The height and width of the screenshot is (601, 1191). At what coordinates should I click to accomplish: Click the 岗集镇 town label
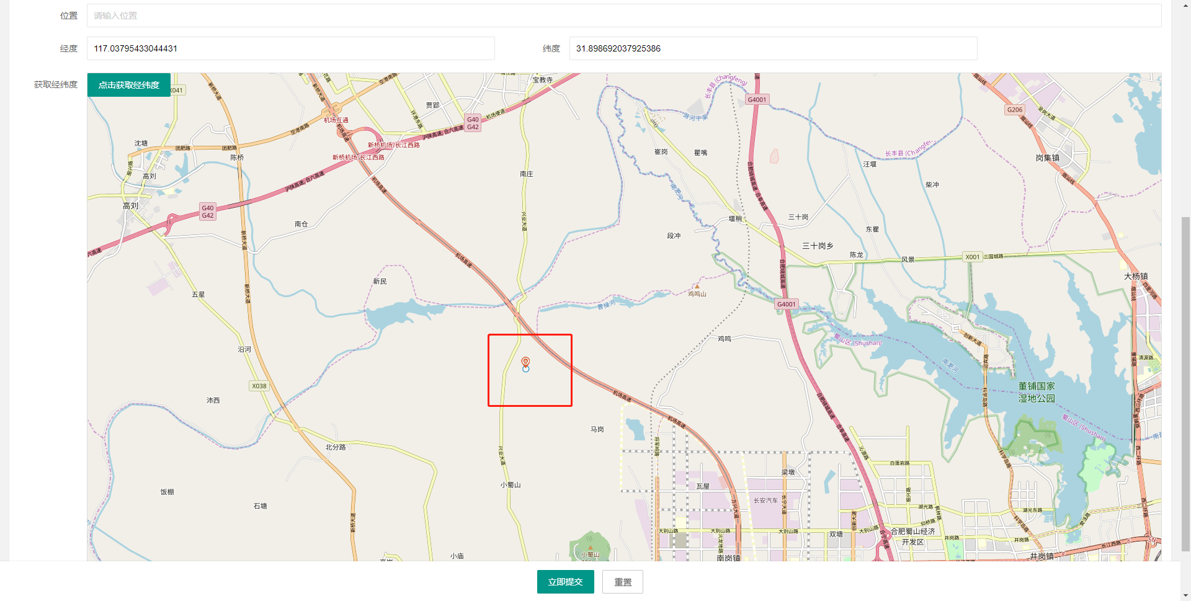coord(1048,158)
